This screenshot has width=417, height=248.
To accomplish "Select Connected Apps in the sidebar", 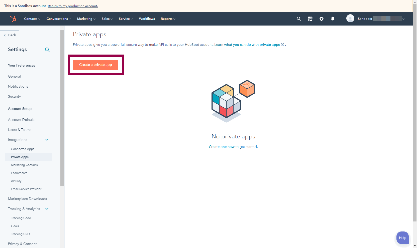I will coord(23,149).
